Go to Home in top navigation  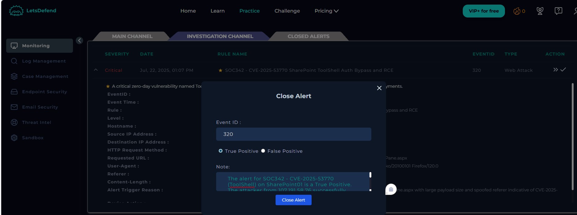[188, 11]
